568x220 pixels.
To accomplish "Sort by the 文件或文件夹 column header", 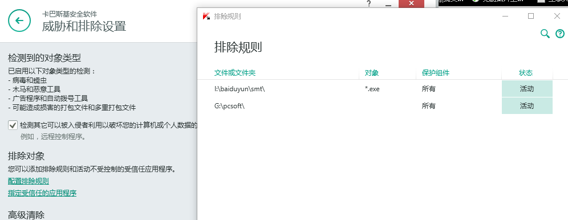I will click(x=235, y=73).
